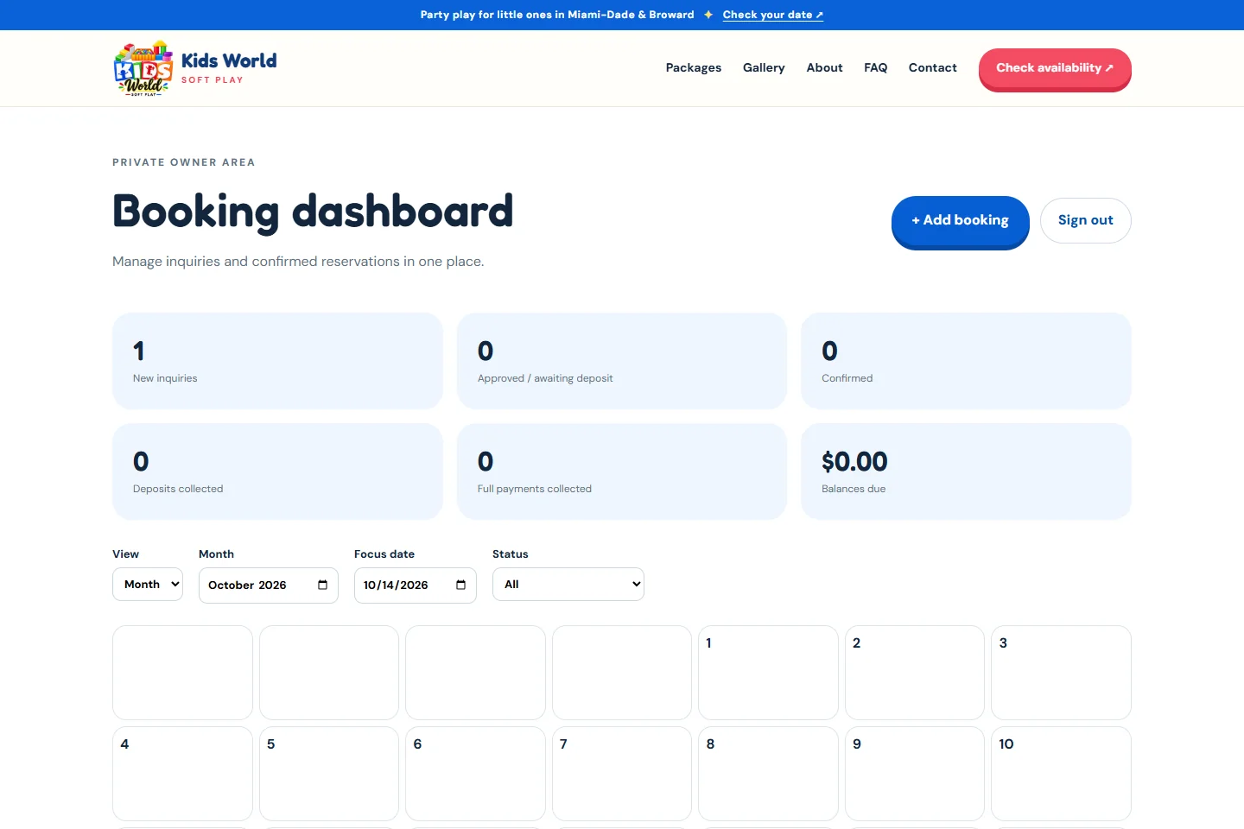1244x829 pixels.
Task: Open the Contact nav item
Action: tap(933, 67)
